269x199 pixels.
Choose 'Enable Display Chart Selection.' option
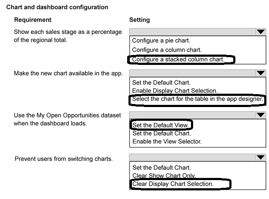coord(175,91)
